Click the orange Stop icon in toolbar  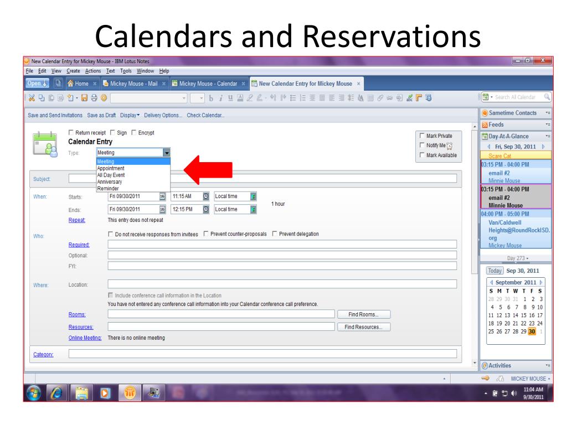104,98
